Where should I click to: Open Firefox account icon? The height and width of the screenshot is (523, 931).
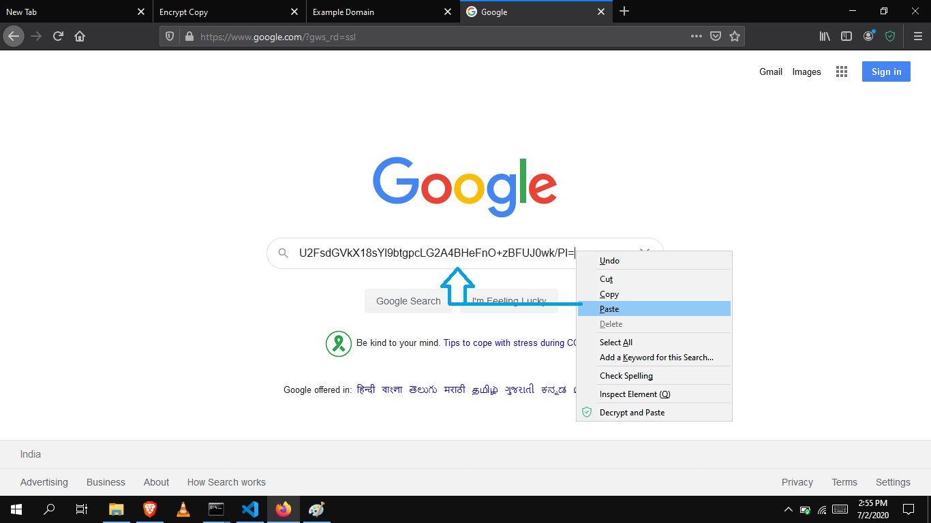[868, 36]
